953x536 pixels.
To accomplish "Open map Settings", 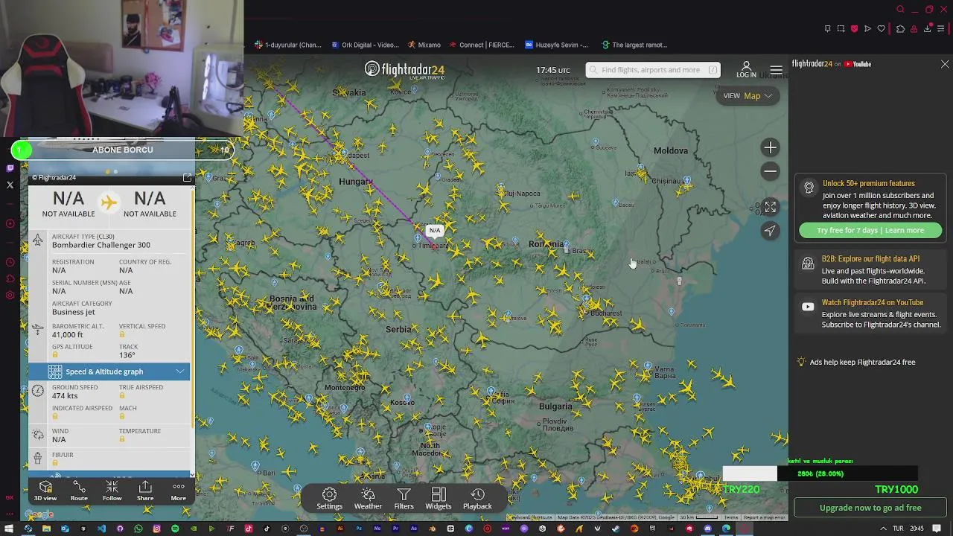I will pos(329,499).
